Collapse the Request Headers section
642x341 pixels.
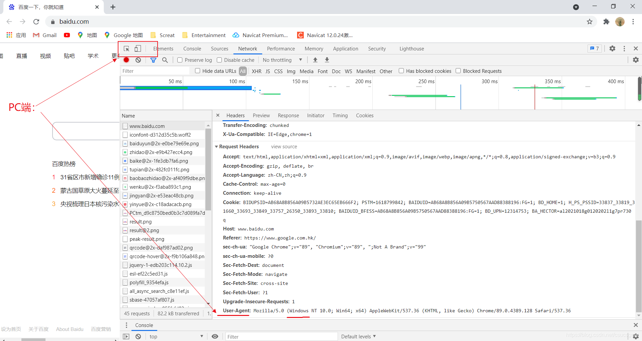coord(216,147)
